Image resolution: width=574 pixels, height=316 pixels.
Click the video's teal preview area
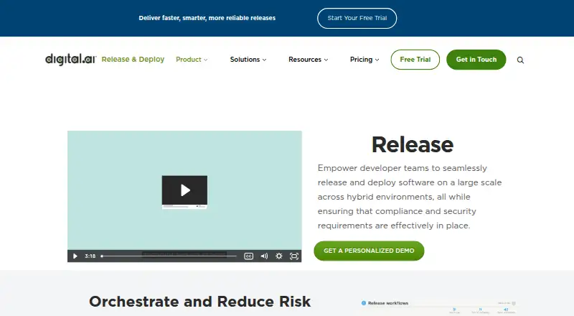[184, 154]
